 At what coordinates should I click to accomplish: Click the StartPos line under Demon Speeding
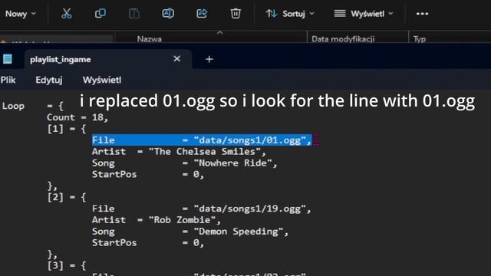click(148, 243)
